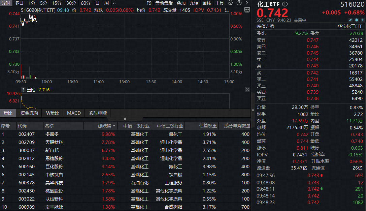
Task: Switch to the MACD indicator tab
Action: (x=73, y=113)
